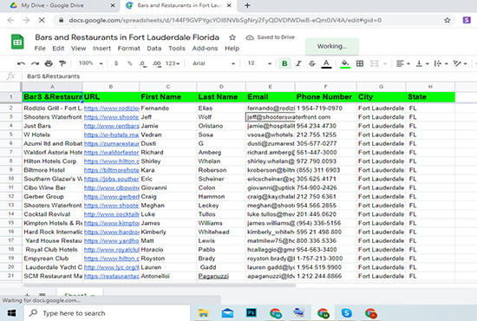
Task: Open the text wrapping dropdown
Action: coord(441,63)
